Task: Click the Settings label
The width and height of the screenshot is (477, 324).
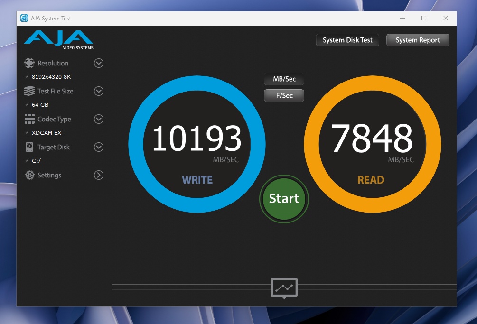Action: pyautogui.click(x=49, y=175)
